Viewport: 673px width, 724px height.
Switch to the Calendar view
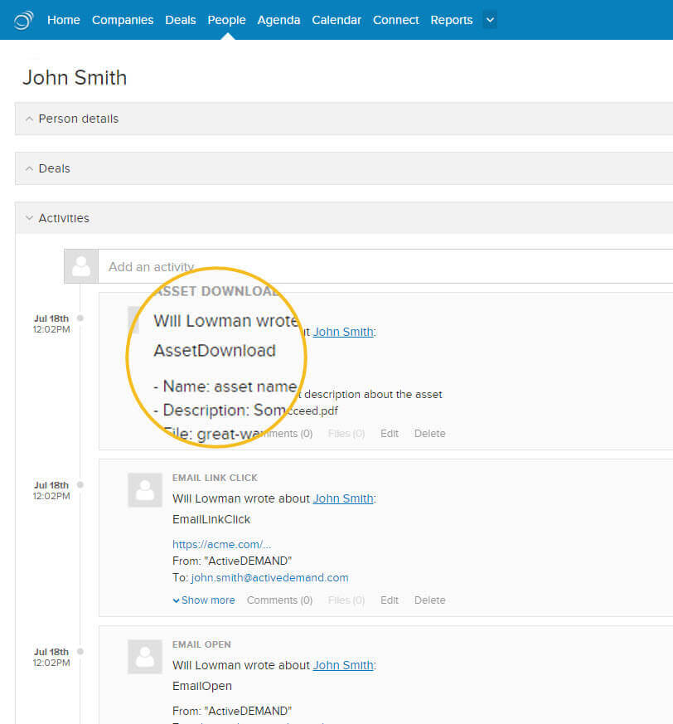coord(336,20)
